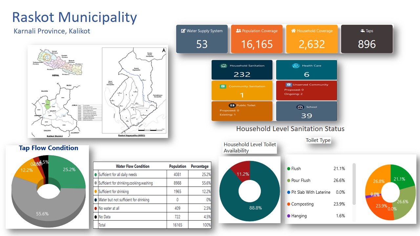
Task: Click the purple Hanging legend marker
Action: click(289, 216)
